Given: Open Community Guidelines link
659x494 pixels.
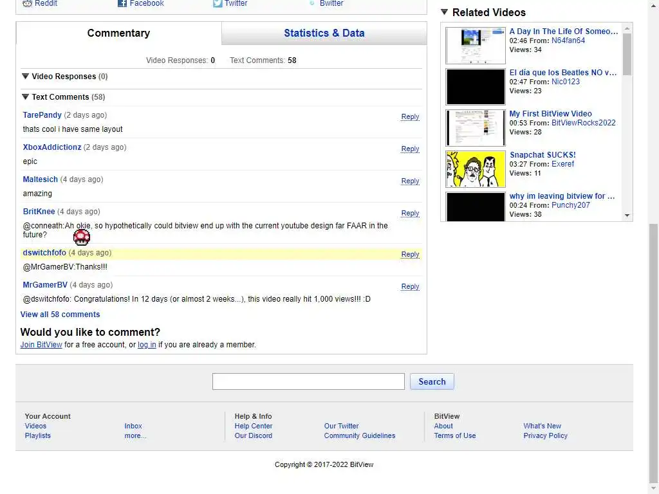Looking at the screenshot, I should point(360,435).
